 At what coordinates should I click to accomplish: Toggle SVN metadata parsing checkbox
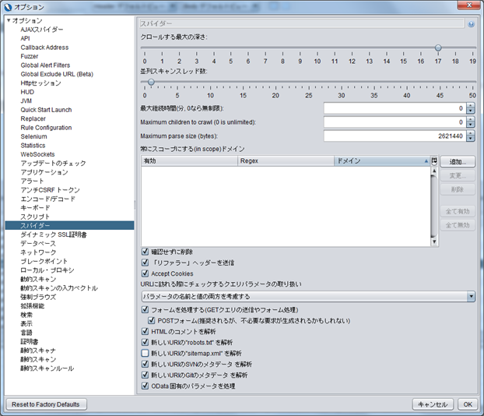coord(145,364)
